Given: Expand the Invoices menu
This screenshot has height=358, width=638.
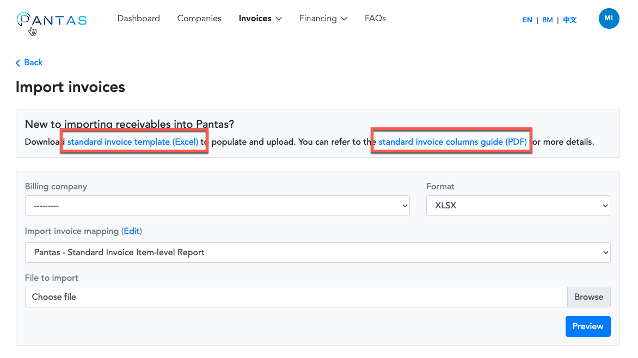Looking at the screenshot, I should [x=260, y=18].
